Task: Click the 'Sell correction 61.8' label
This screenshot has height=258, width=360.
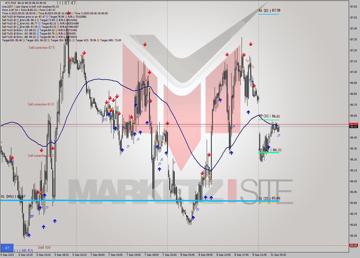Action: click(x=40, y=104)
